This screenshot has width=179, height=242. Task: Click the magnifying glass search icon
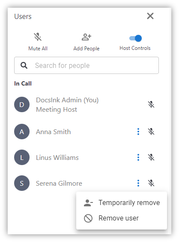click(x=24, y=65)
